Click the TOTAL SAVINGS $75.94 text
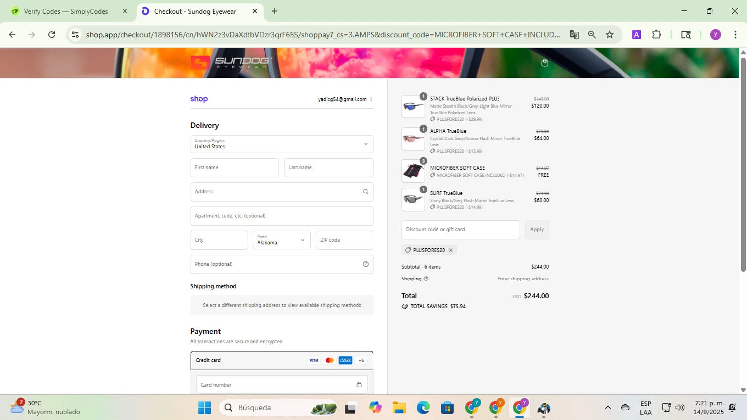The width and height of the screenshot is (747, 420). click(x=438, y=307)
